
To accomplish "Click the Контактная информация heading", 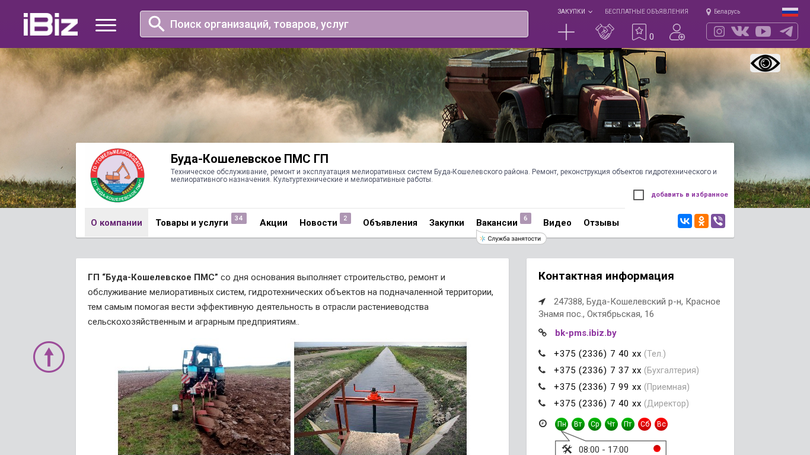I will 606,276.
